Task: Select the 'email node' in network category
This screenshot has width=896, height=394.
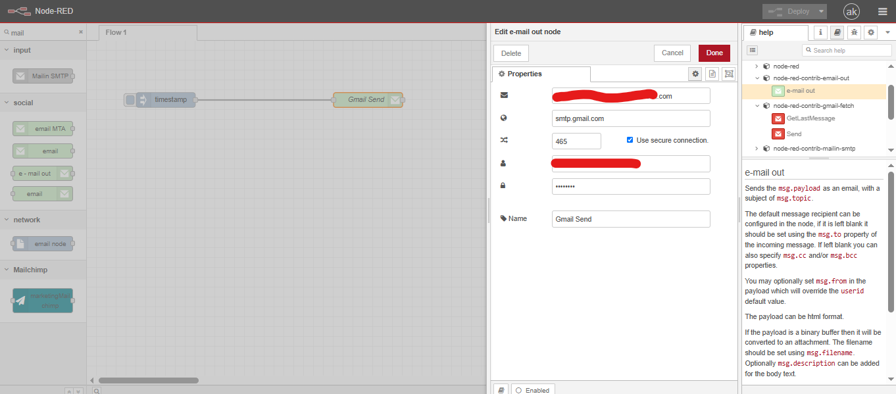Action: [x=43, y=244]
